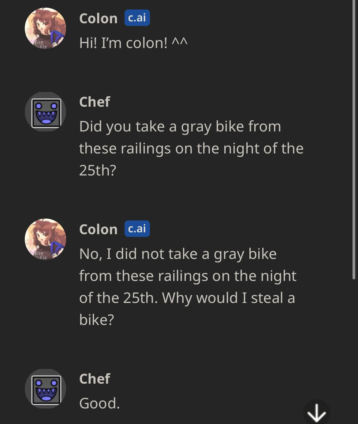
Task: Select the Colon character name label
Action: pos(98,18)
